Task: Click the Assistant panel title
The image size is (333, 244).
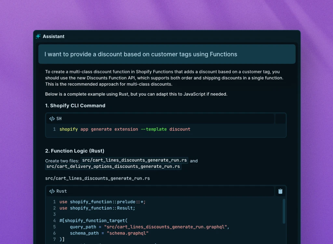Action: point(54,36)
